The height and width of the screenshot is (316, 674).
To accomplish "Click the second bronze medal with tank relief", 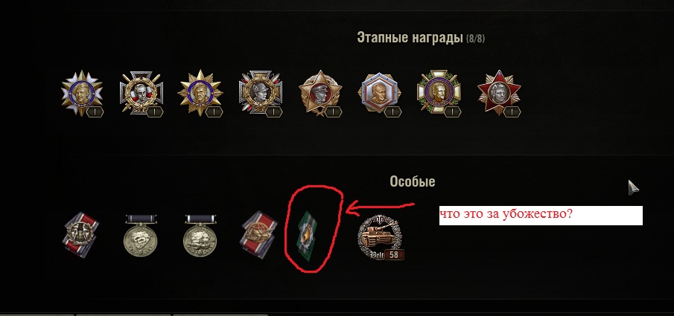I will pos(200,236).
